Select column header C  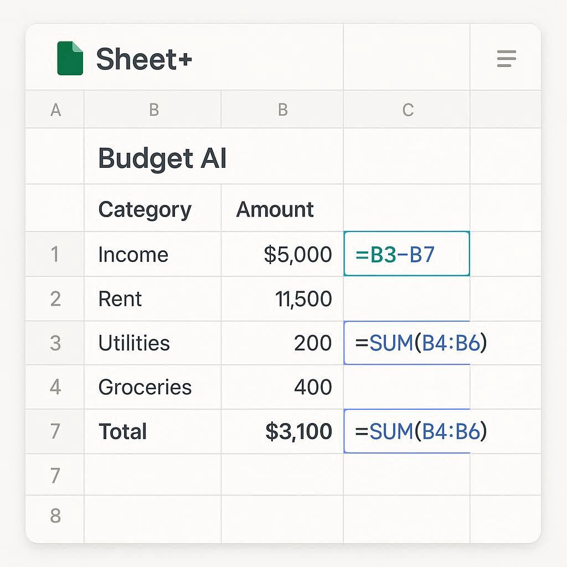click(407, 109)
